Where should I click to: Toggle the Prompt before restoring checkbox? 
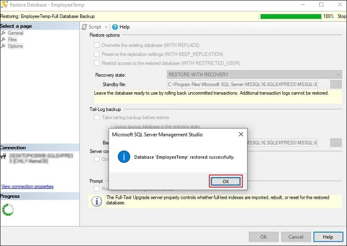[x=97, y=189]
